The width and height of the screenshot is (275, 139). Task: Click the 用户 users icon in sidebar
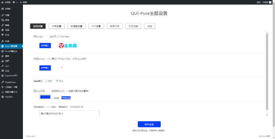(x=2, y=61)
